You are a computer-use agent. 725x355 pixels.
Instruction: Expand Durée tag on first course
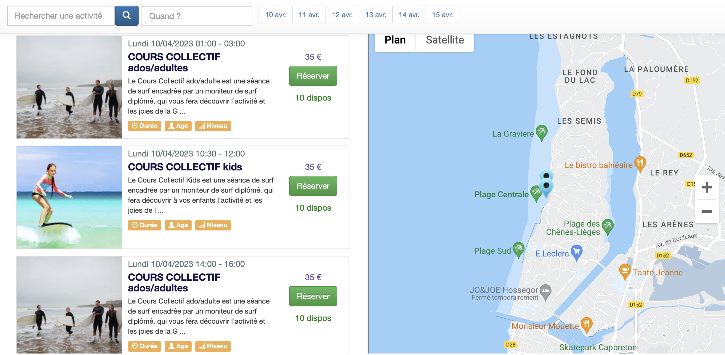click(x=145, y=126)
